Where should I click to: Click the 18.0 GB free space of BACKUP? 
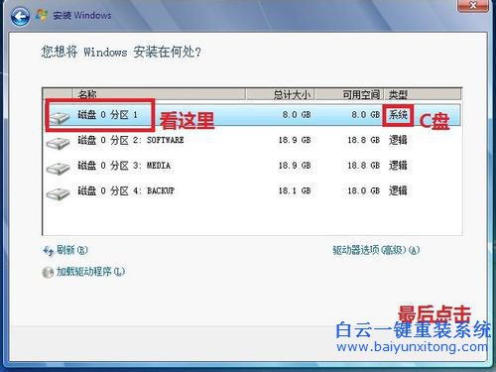click(364, 190)
